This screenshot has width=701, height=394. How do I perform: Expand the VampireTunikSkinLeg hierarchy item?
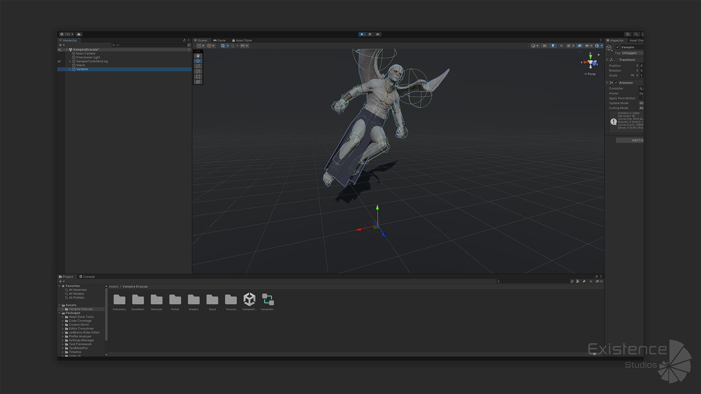pyautogui.click(x=70, y=61)
